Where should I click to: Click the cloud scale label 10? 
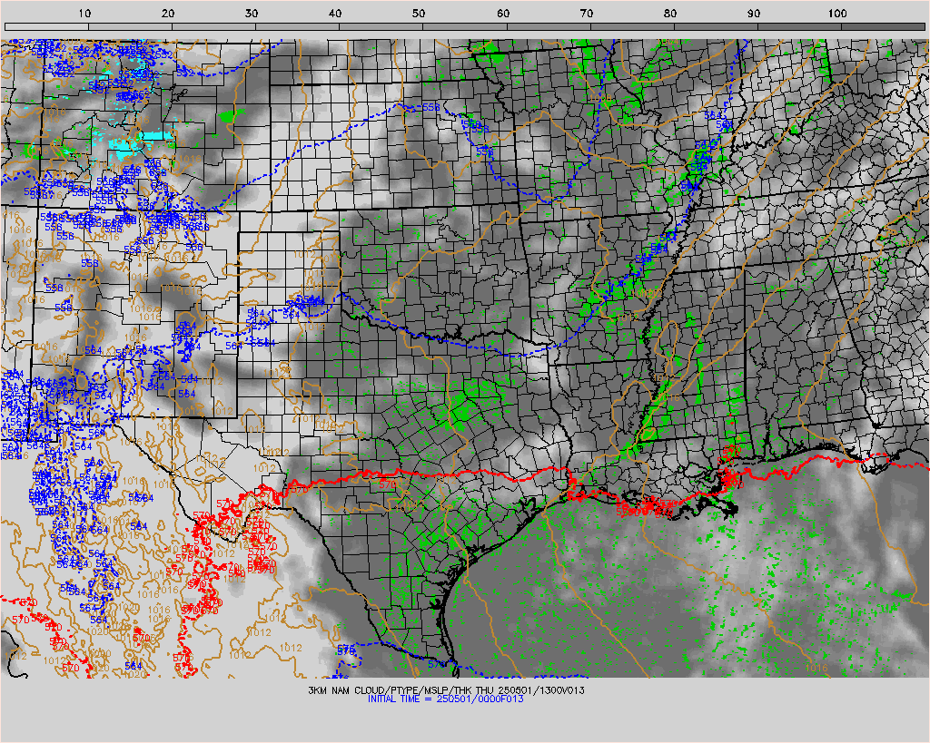(x=84, y=13)
